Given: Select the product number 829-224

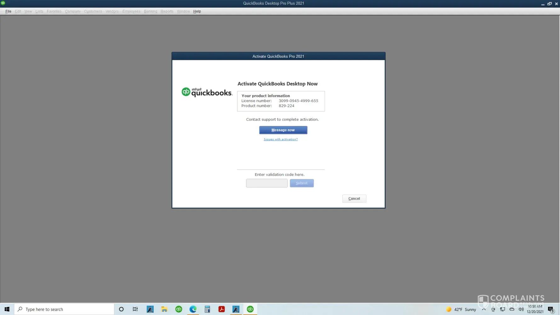Looking at the screenshot, I should (x=286, y=106).
